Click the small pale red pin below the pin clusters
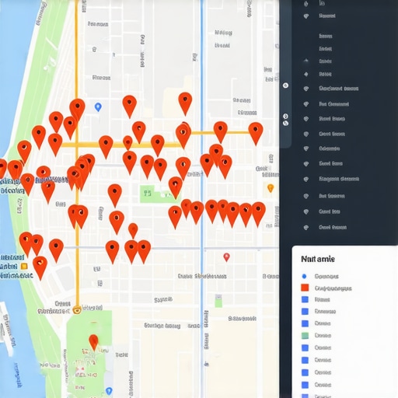Screen dimensions: 398x398 [x=226, y=257]
